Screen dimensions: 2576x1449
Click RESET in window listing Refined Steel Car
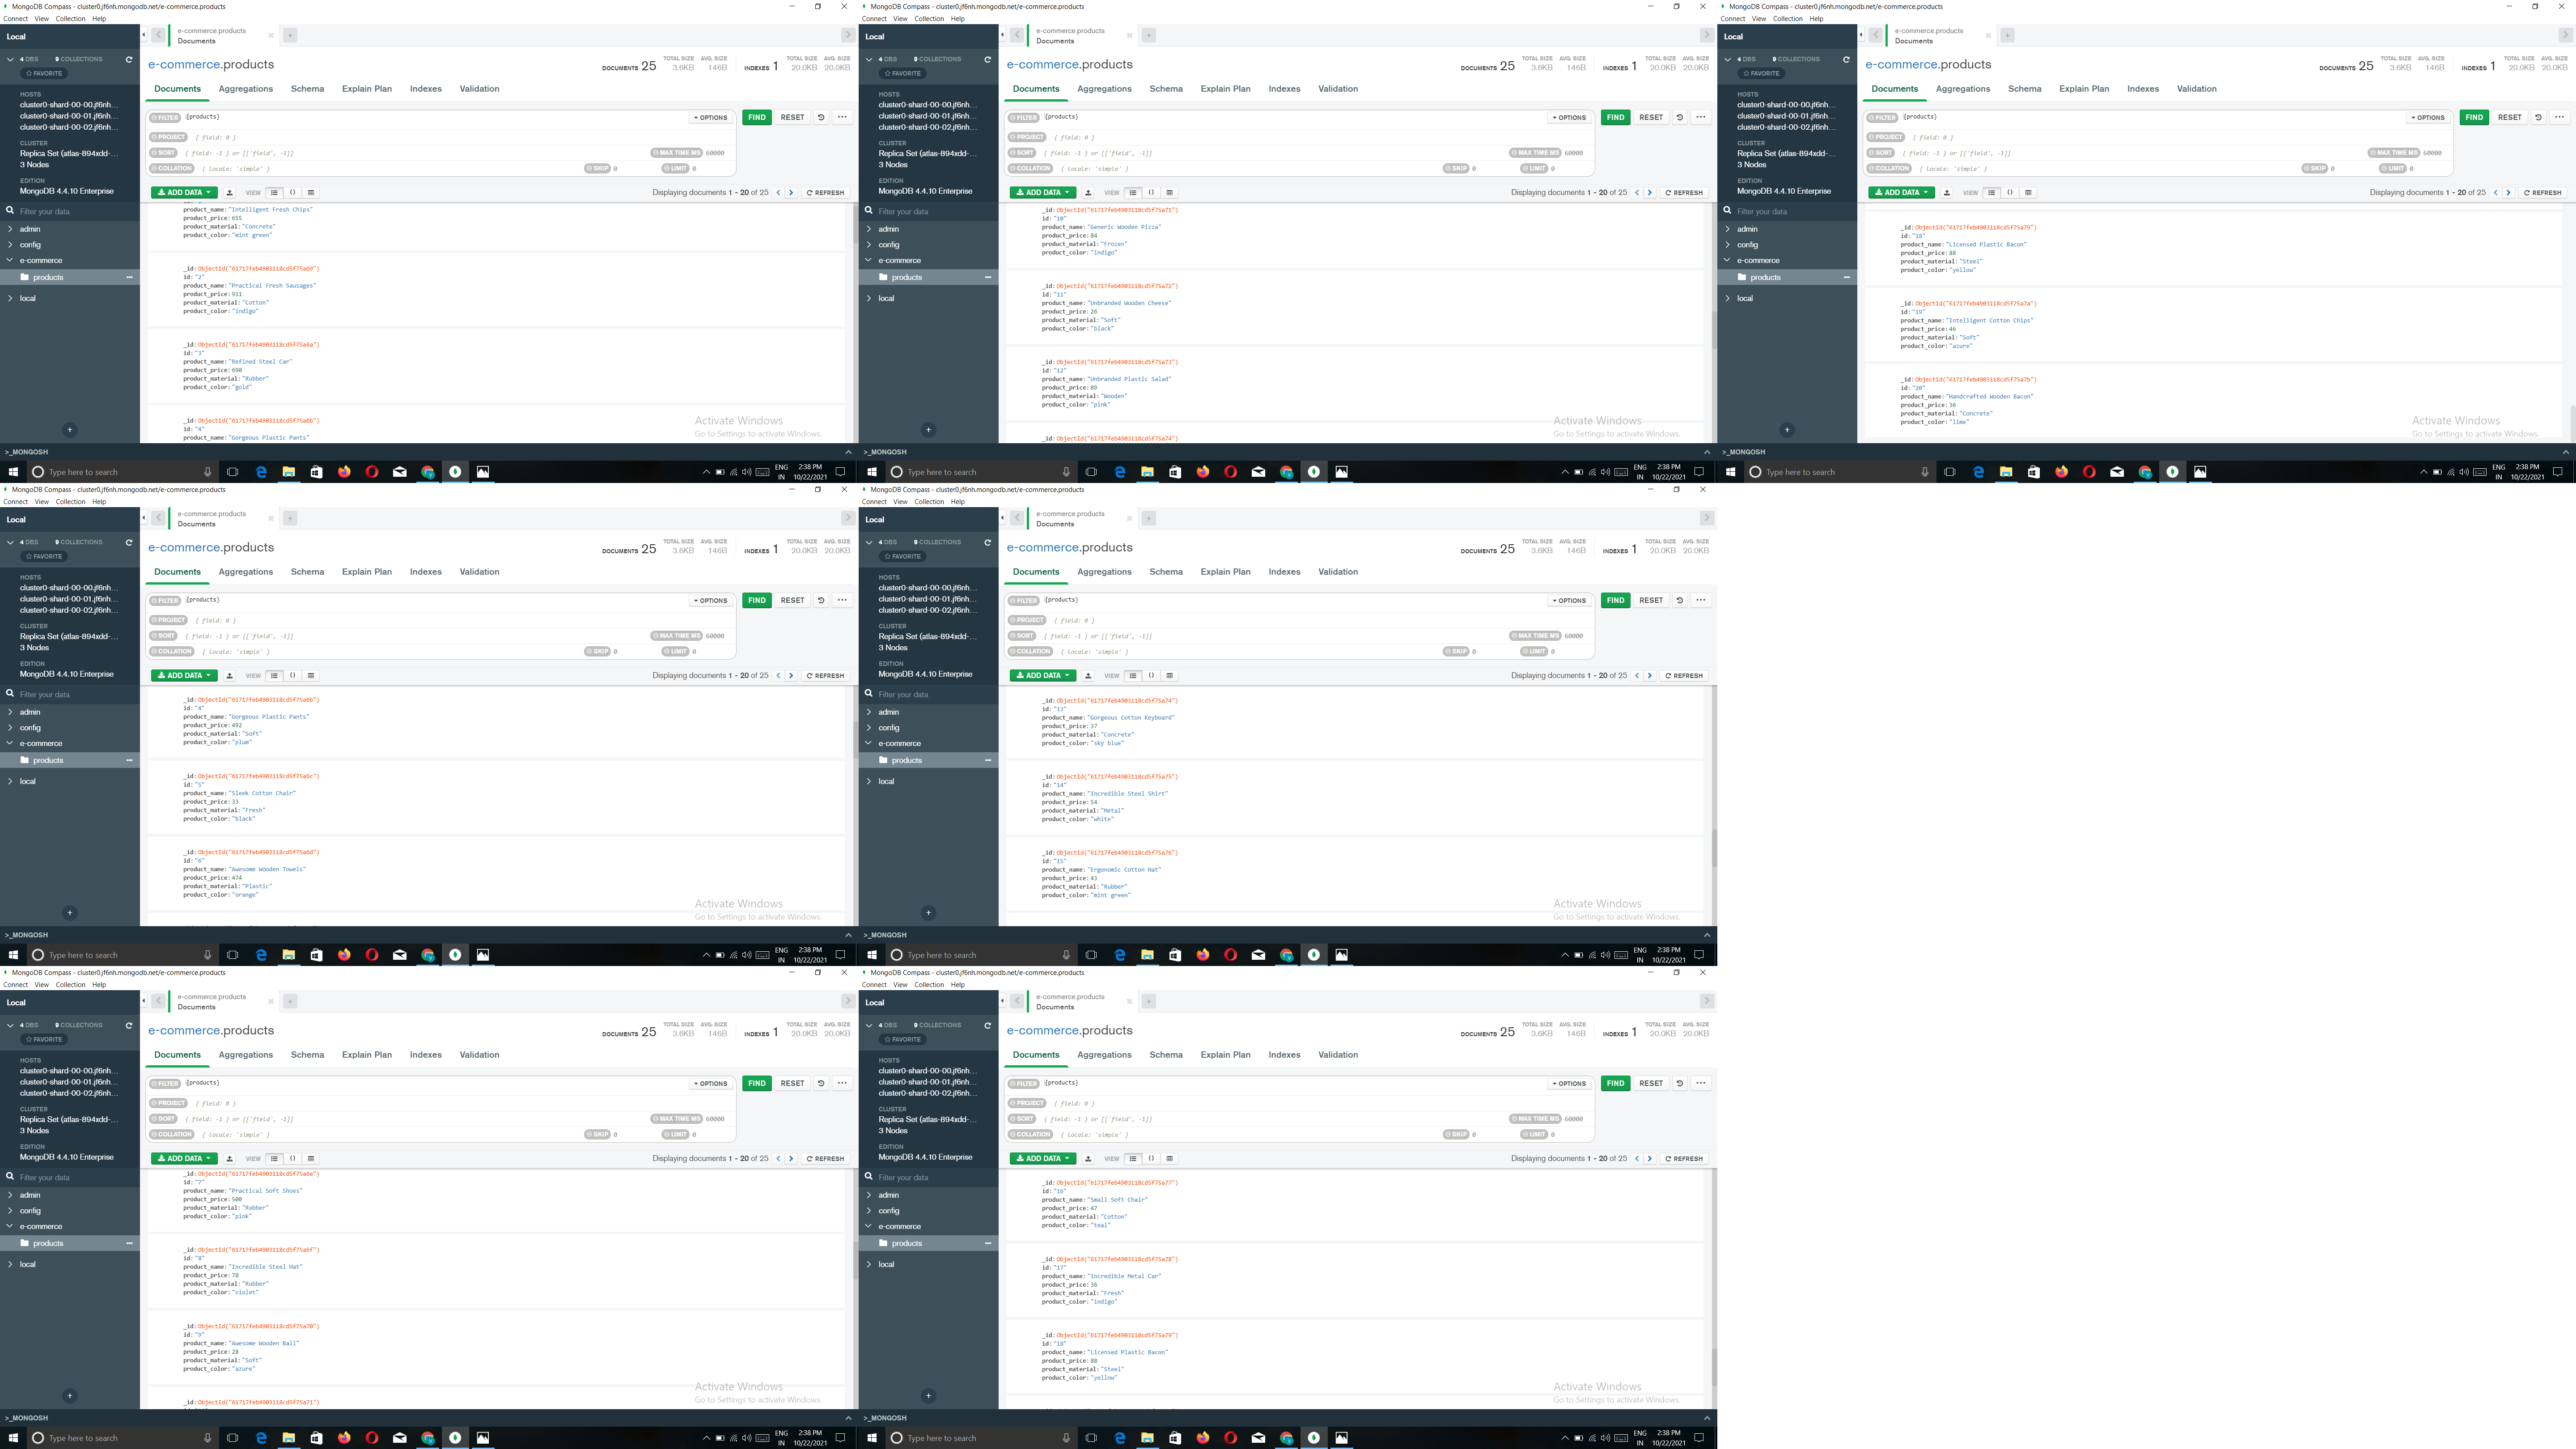(792, 117)
